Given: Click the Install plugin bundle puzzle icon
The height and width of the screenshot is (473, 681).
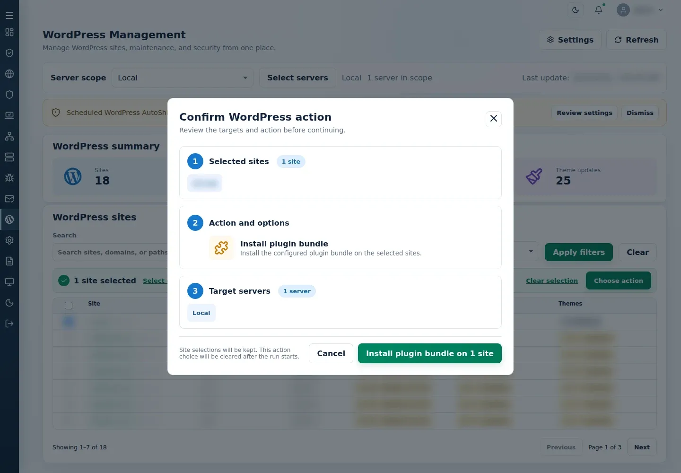Looking at the screenshot, I should coord(221,248).
